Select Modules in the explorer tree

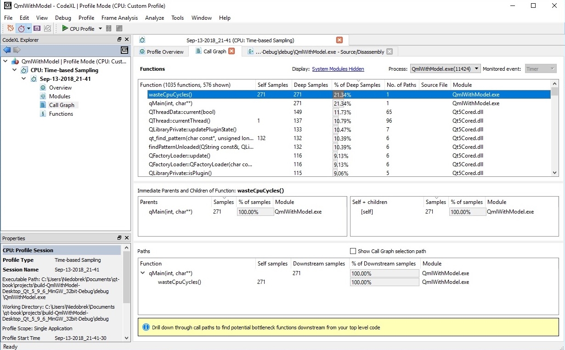click(x=60, y=96)
